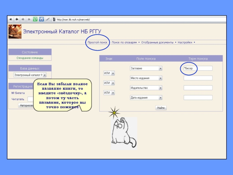Click the pencil edit icon in toolbar
This screenshot has height=175, width=233.
click(48, 19)
